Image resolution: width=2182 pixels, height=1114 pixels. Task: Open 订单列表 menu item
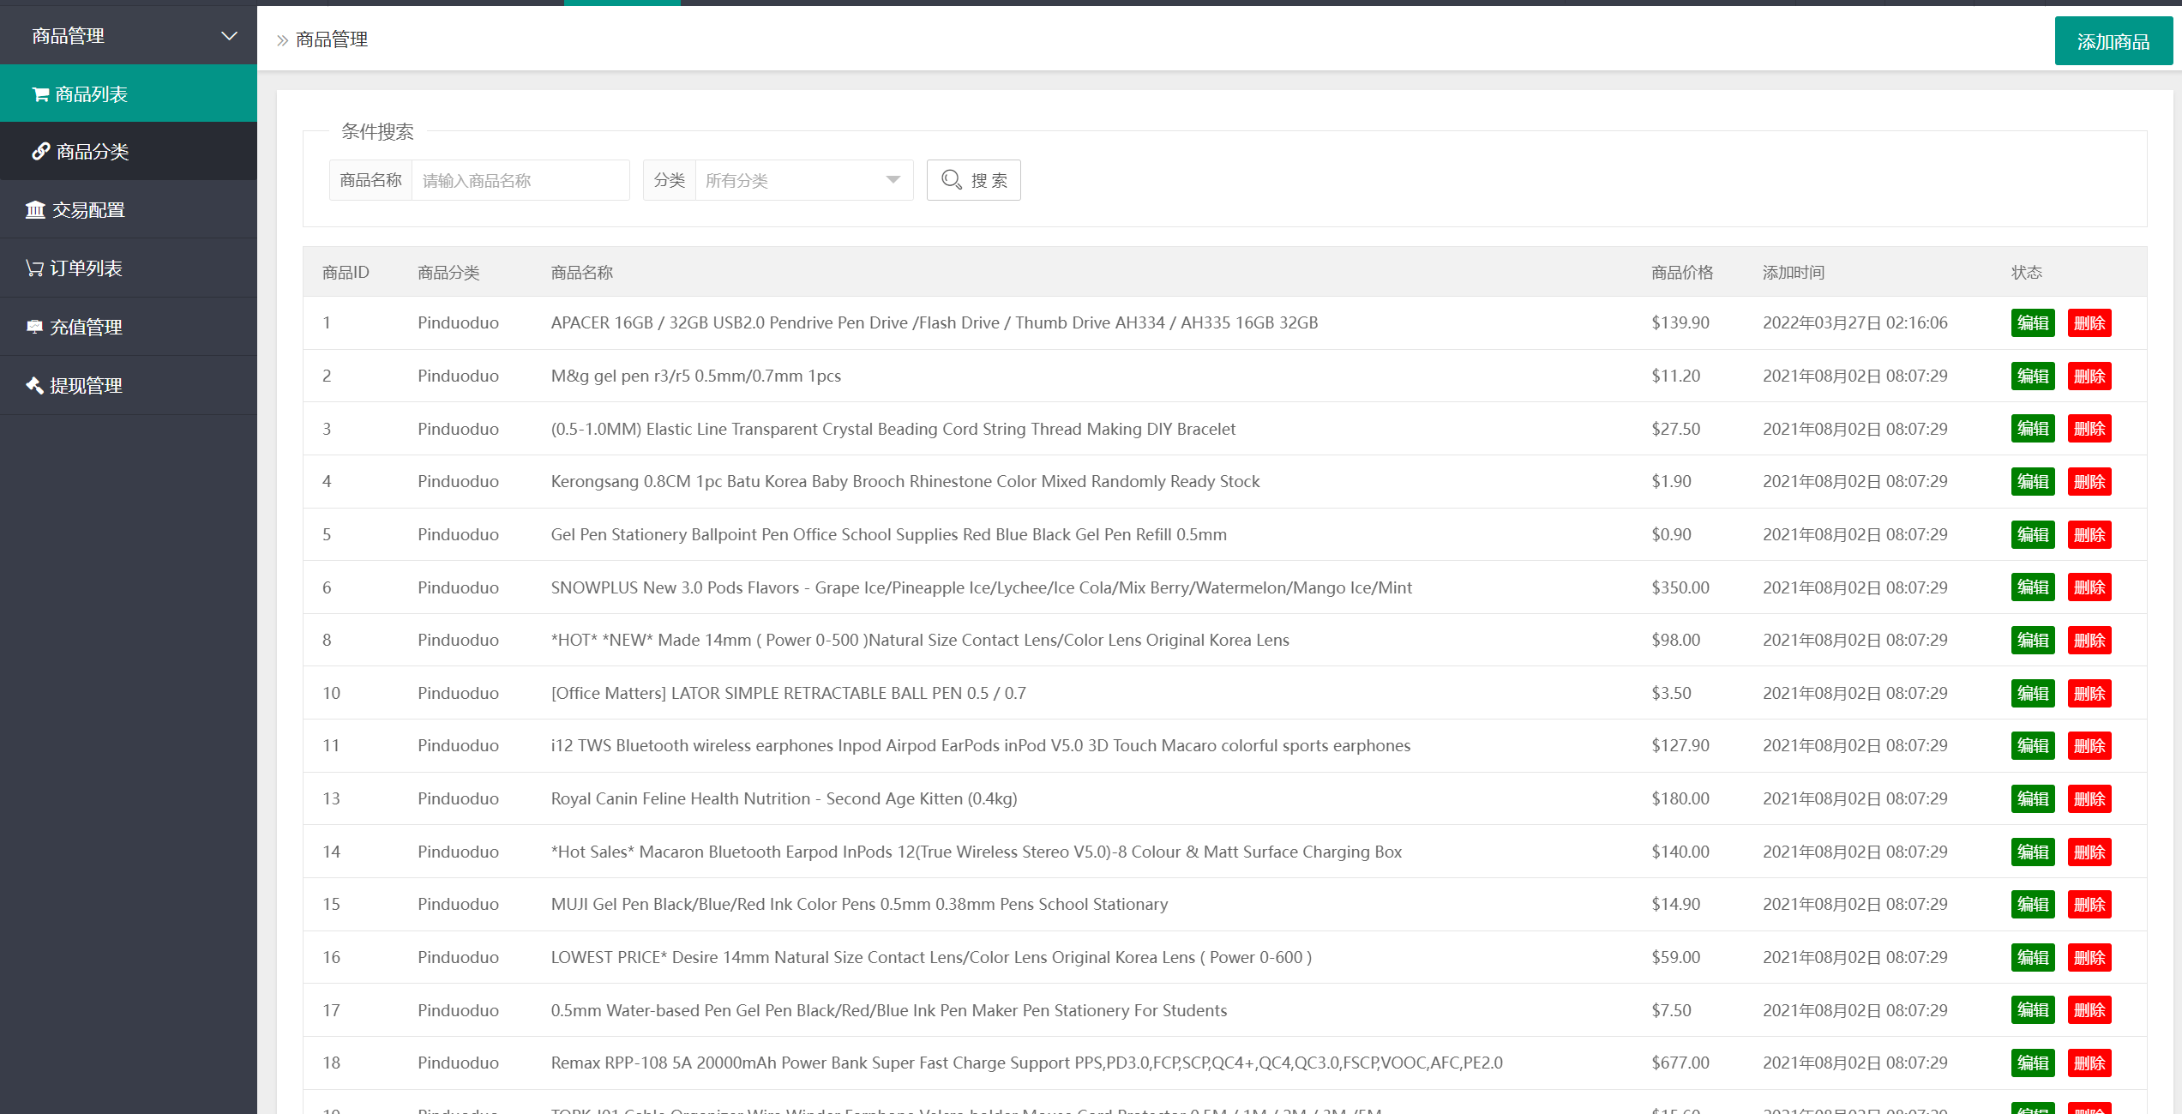86,268
